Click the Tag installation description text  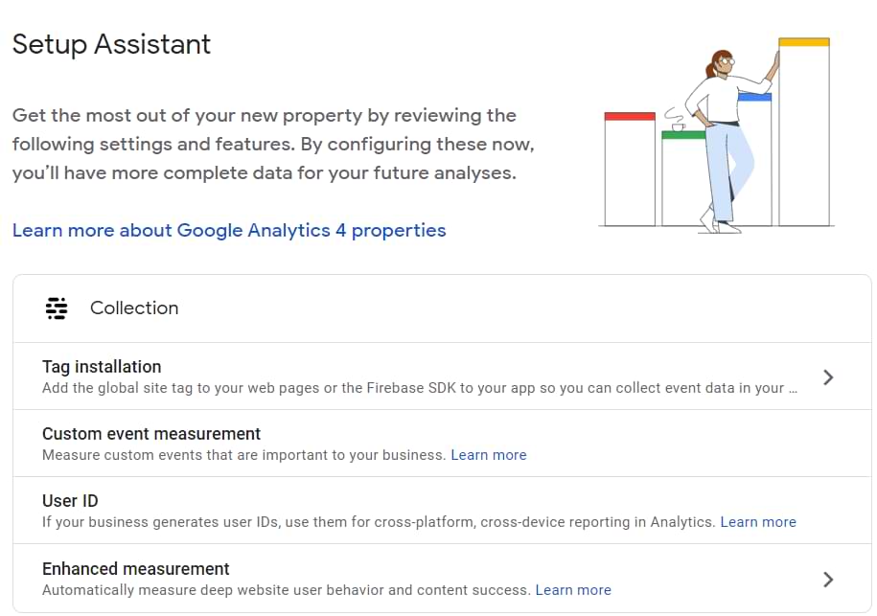click(419, 388)
